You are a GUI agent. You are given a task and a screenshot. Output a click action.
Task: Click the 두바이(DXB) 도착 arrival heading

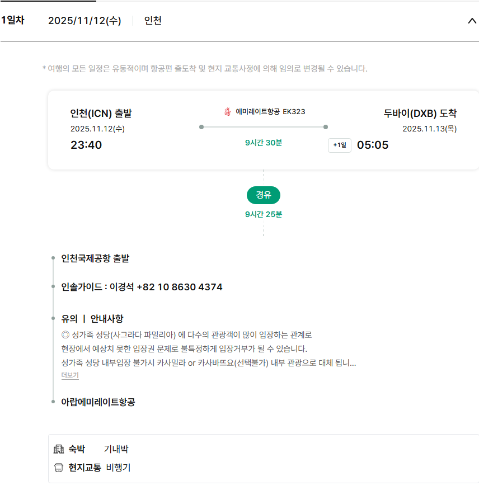coord(420,114)
